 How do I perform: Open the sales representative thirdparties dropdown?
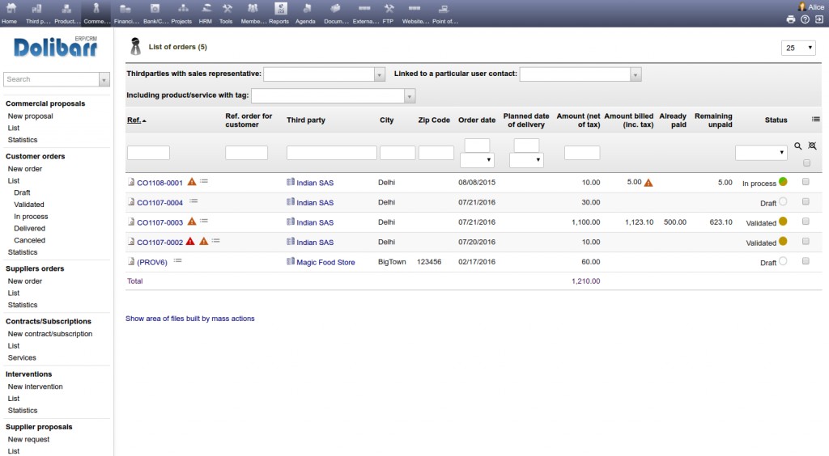click(x=324, y=74)
